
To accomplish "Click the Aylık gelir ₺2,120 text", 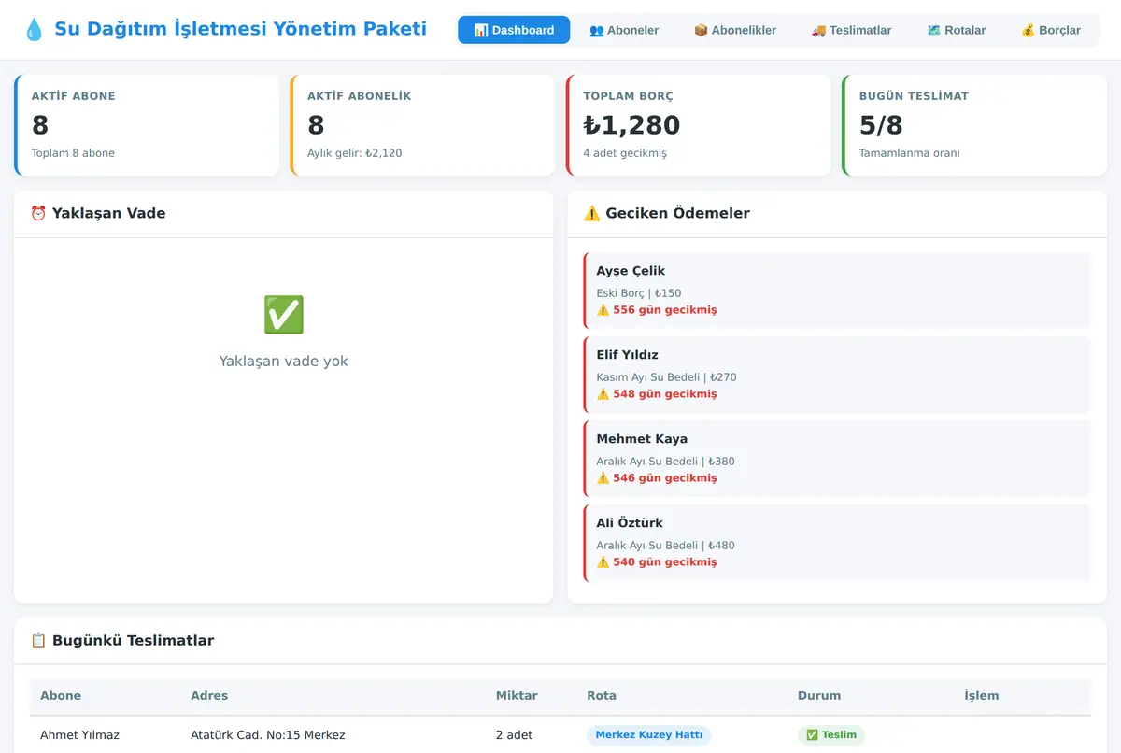I will tap(355, 153).
